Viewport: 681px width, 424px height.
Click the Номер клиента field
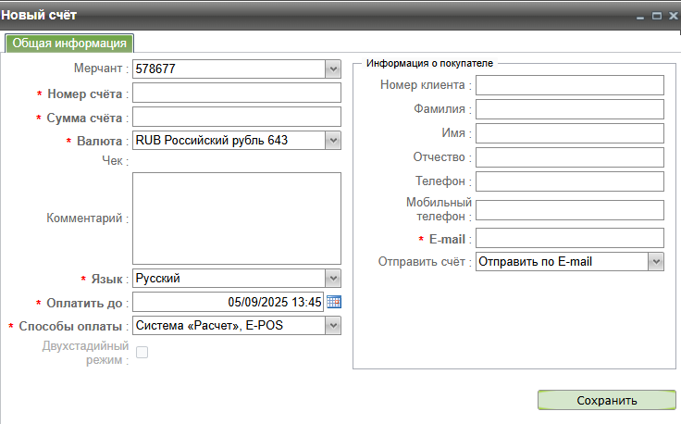[570, 85]
